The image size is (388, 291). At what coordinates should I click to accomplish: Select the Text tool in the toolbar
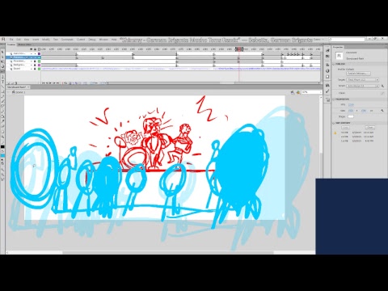(x=2, y=82)
